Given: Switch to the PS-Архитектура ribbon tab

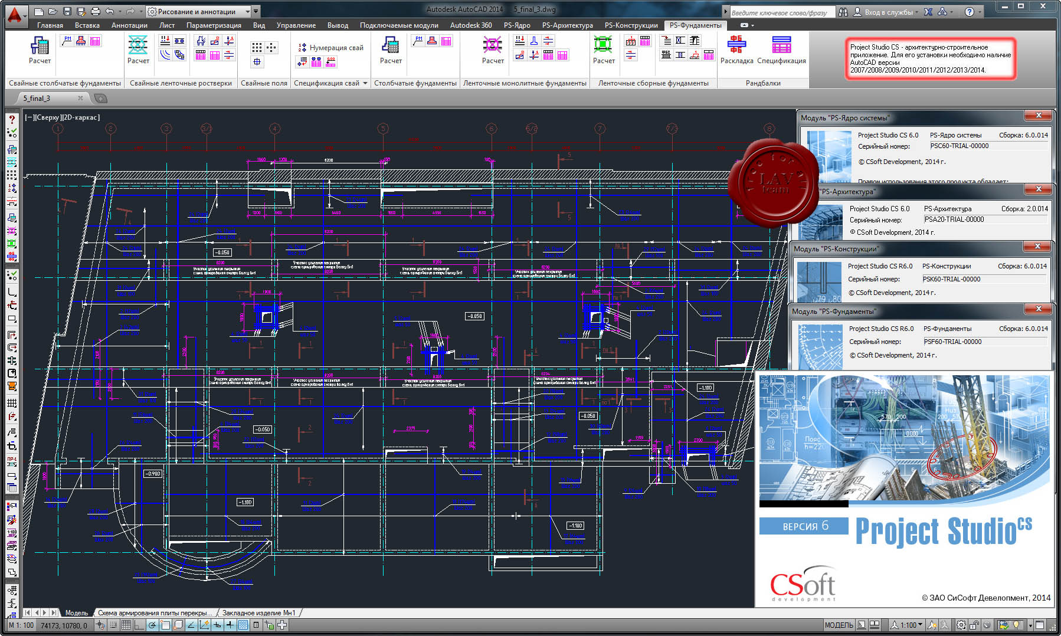Looking at the screenshot, I should coord(567,25).
